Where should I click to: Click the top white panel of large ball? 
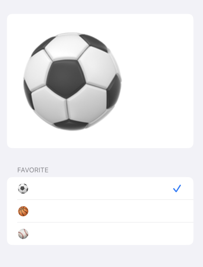point(67,47)
